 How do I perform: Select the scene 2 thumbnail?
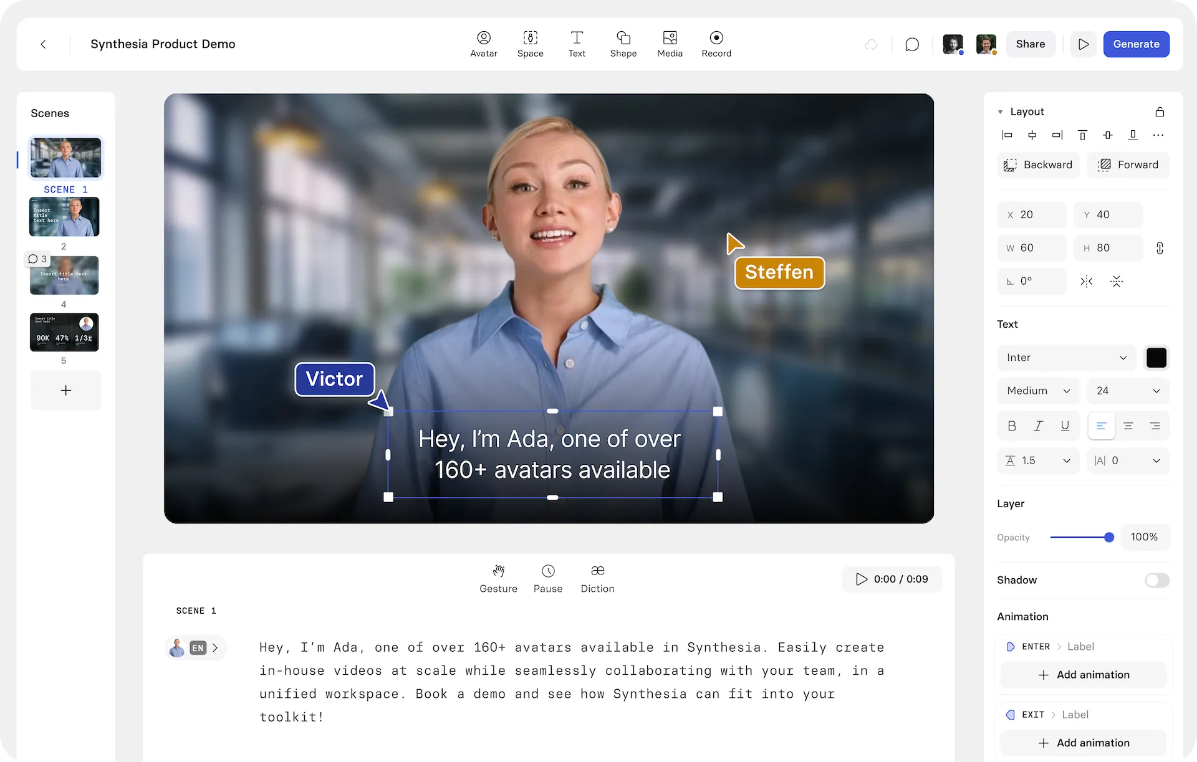click(x=64, y=217)
